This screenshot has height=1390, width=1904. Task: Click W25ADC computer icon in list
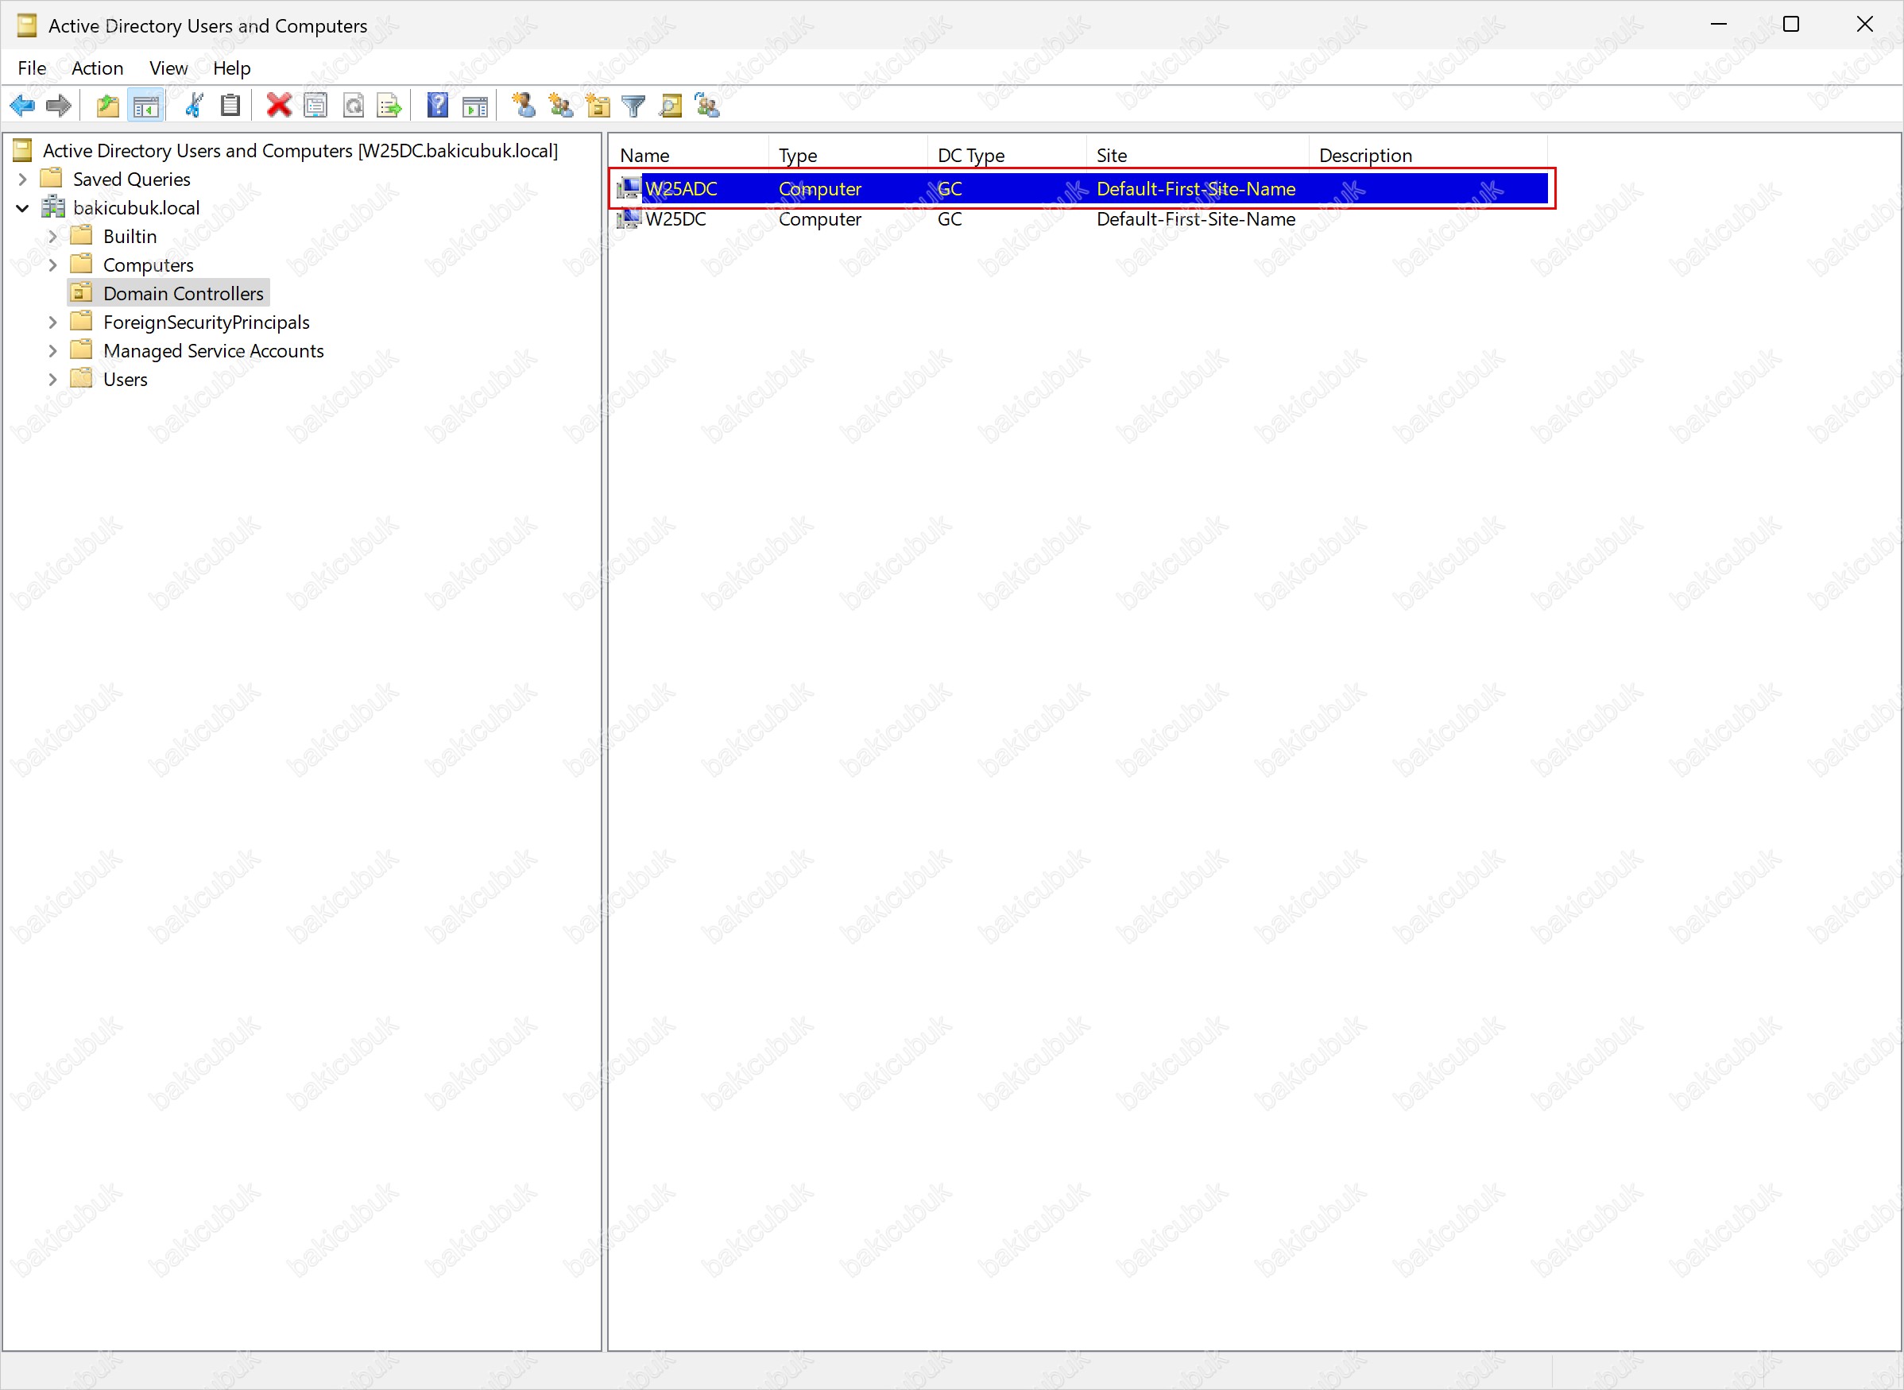pyautogui.click(x=629, y=188)
